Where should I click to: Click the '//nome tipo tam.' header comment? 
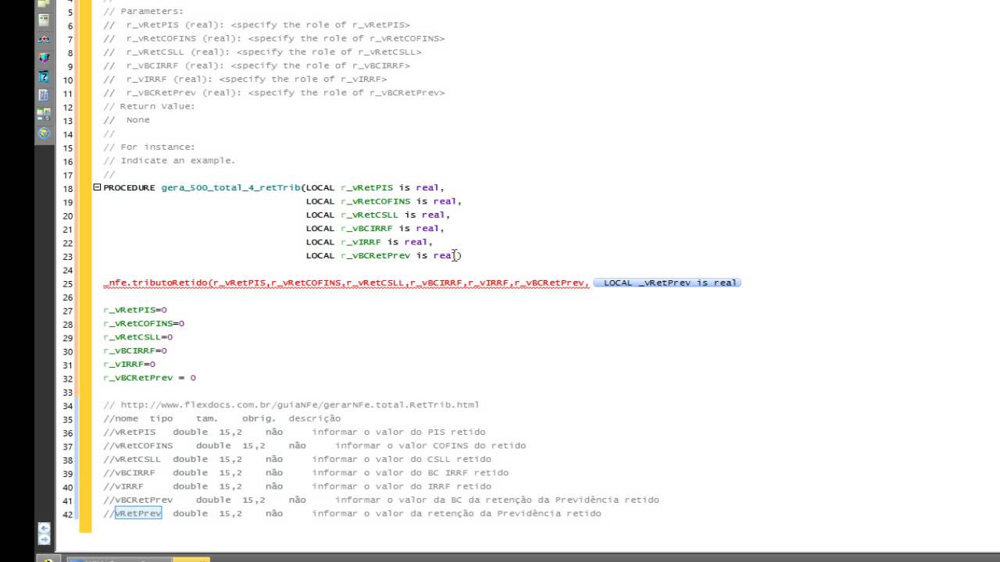coord(222,418)
